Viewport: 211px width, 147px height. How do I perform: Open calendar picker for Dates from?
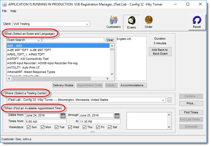coord(63,116)
